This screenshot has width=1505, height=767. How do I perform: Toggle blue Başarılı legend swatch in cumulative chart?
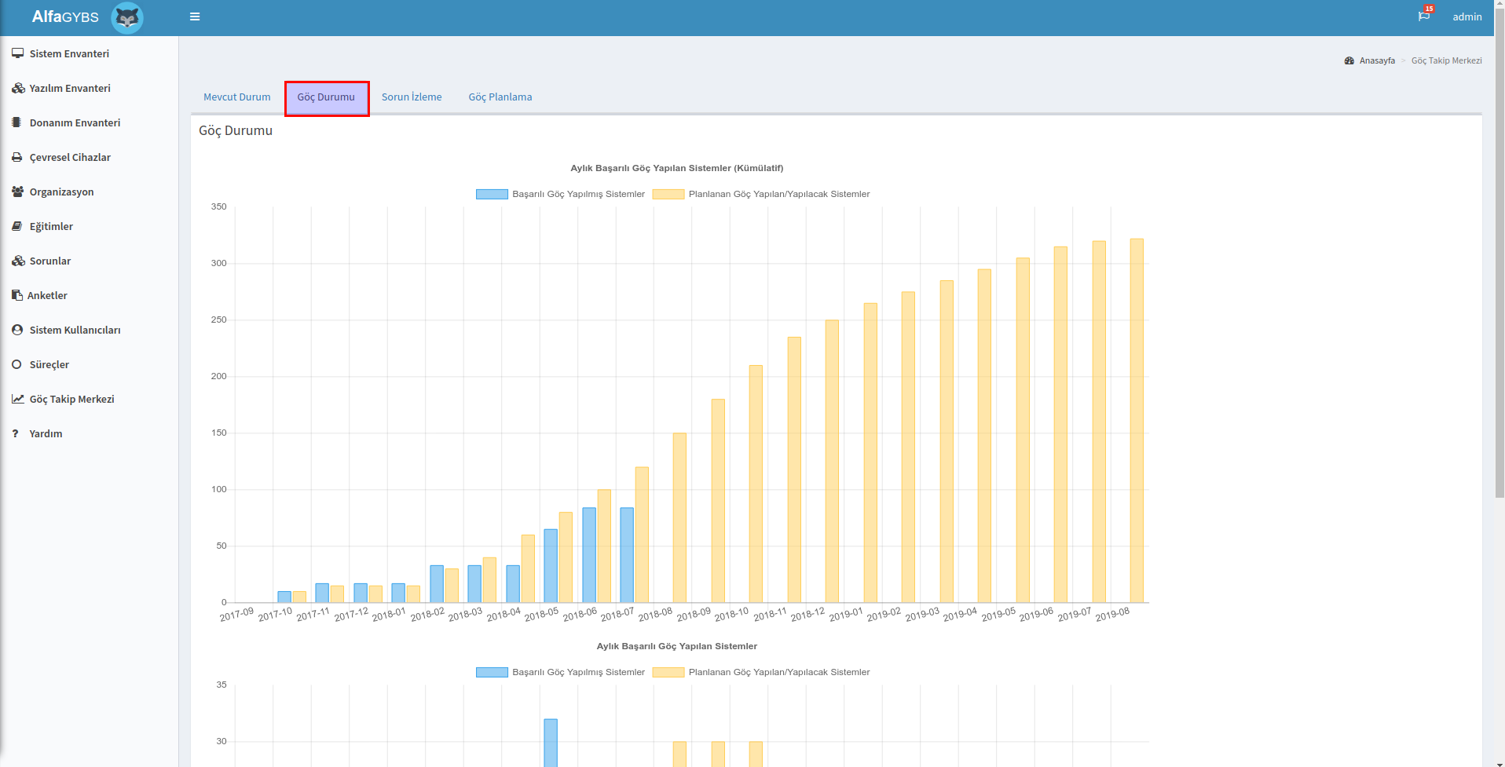(x=492, y=194)
